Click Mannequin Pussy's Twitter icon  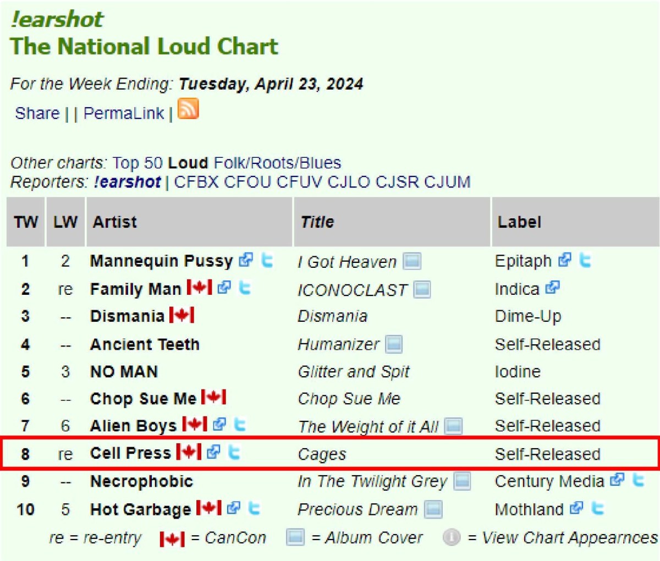tap(268, 261)
